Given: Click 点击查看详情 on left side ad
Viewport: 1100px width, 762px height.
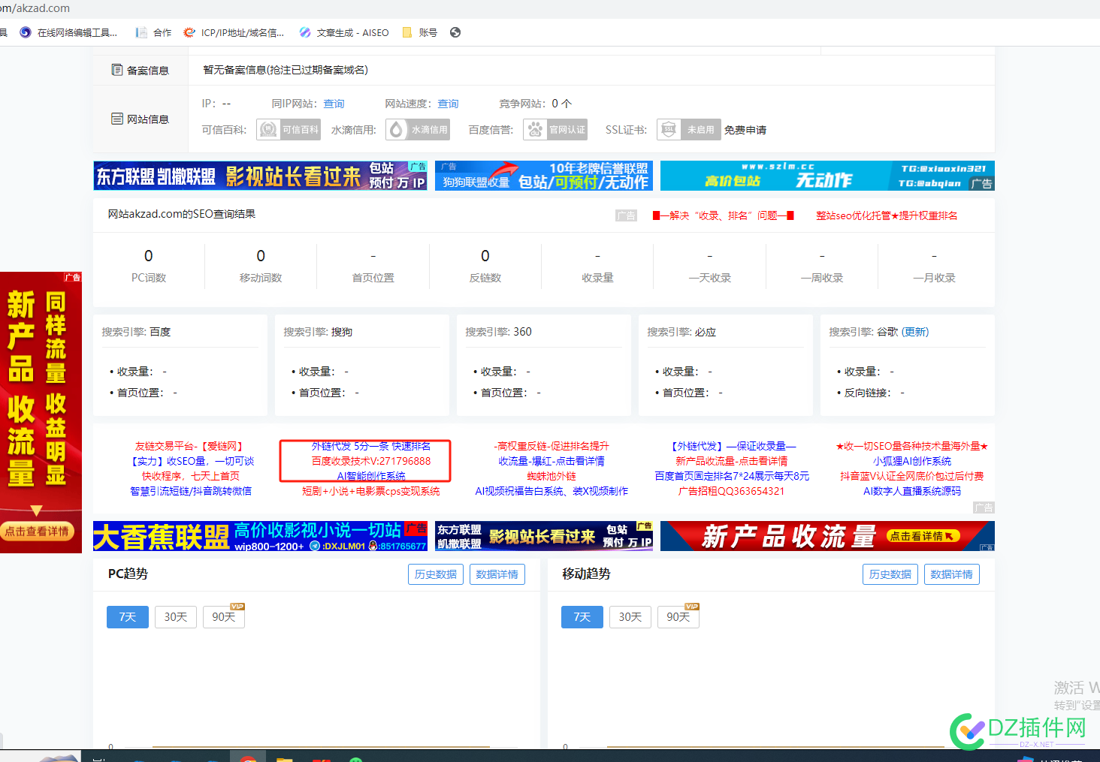Looking at the screenshot, I should click(37, 532).
